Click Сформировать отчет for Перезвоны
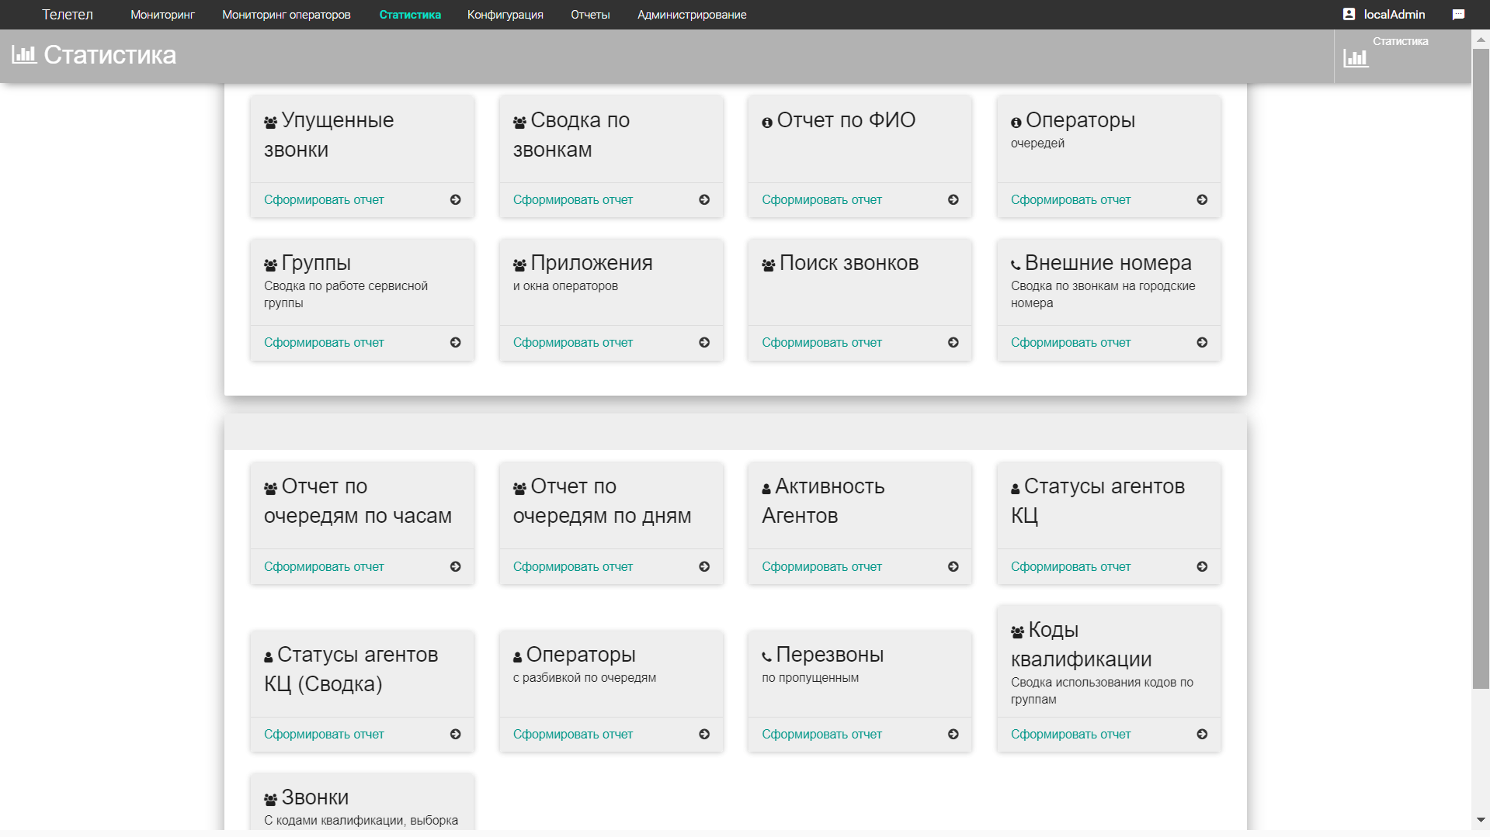Viewport: 1490px width, 837px height. 821,734
